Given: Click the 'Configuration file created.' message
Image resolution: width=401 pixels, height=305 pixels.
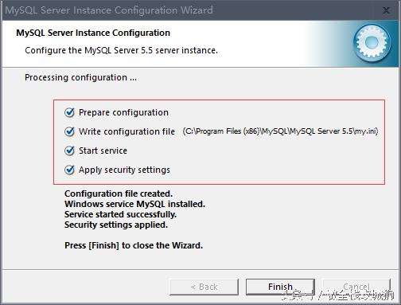Looking at the screenshot, I should coord(119,194).
